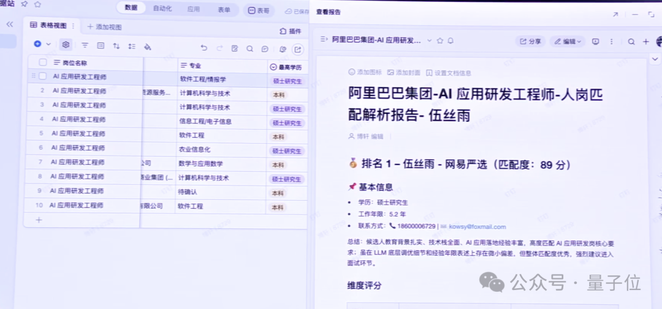Click the bell reminder icon in table toolbar

283,50
